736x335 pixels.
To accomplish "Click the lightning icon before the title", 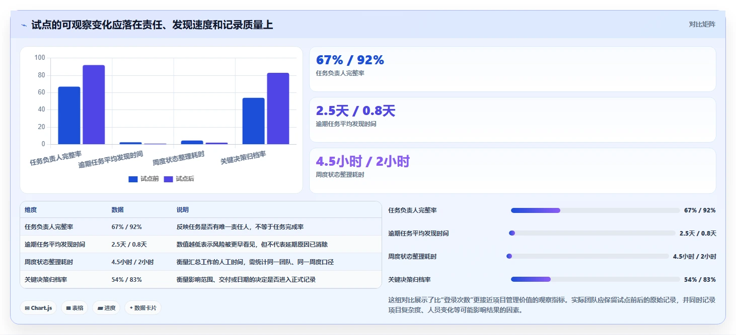I will (24, 25).
